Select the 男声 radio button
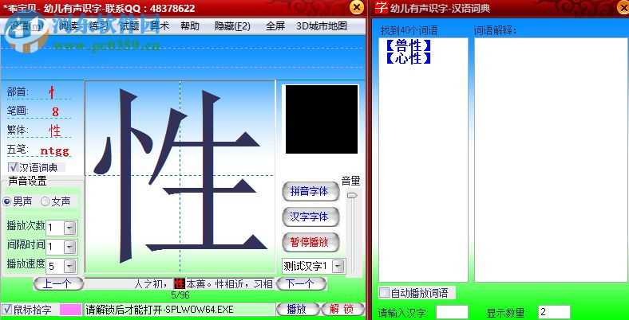This screenshot has height=320, width=629. click(x=6, y=201)
